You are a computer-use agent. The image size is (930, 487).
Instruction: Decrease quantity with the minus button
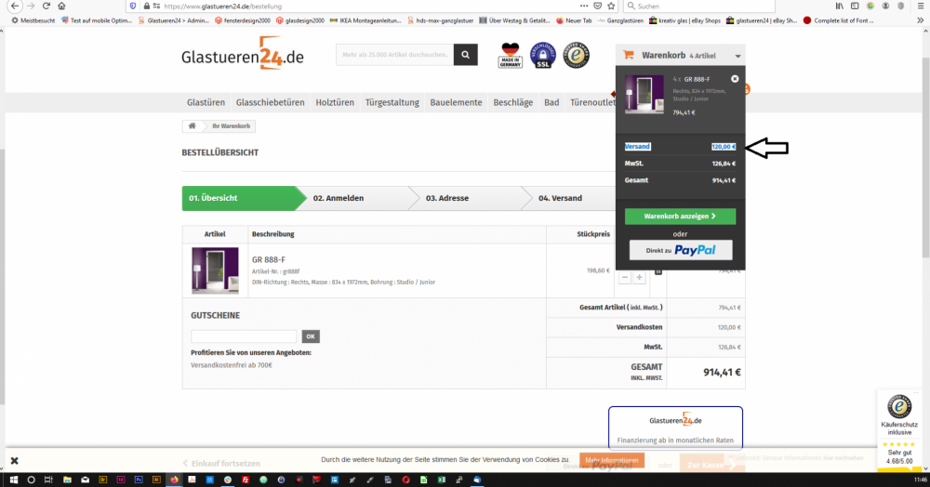pos(625,277)
